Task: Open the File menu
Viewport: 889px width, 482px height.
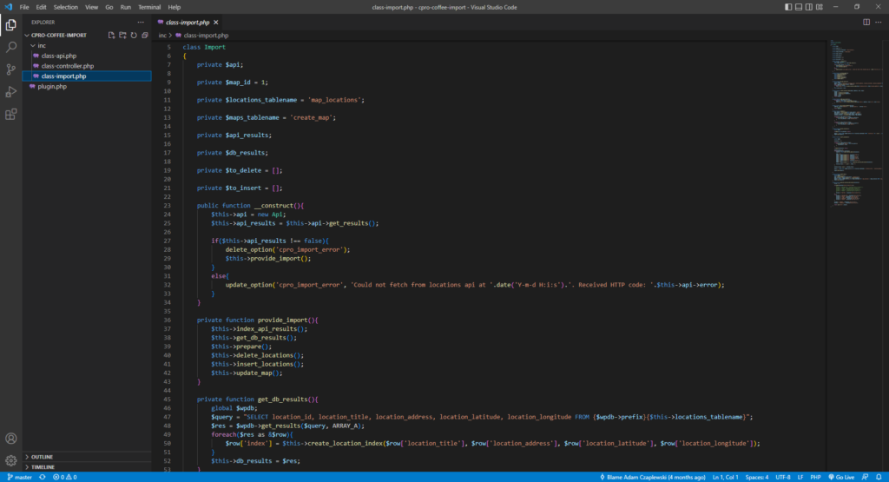Action: coord(23,7)
